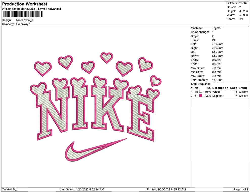Click the 'Brand' column header

(242, 88)
